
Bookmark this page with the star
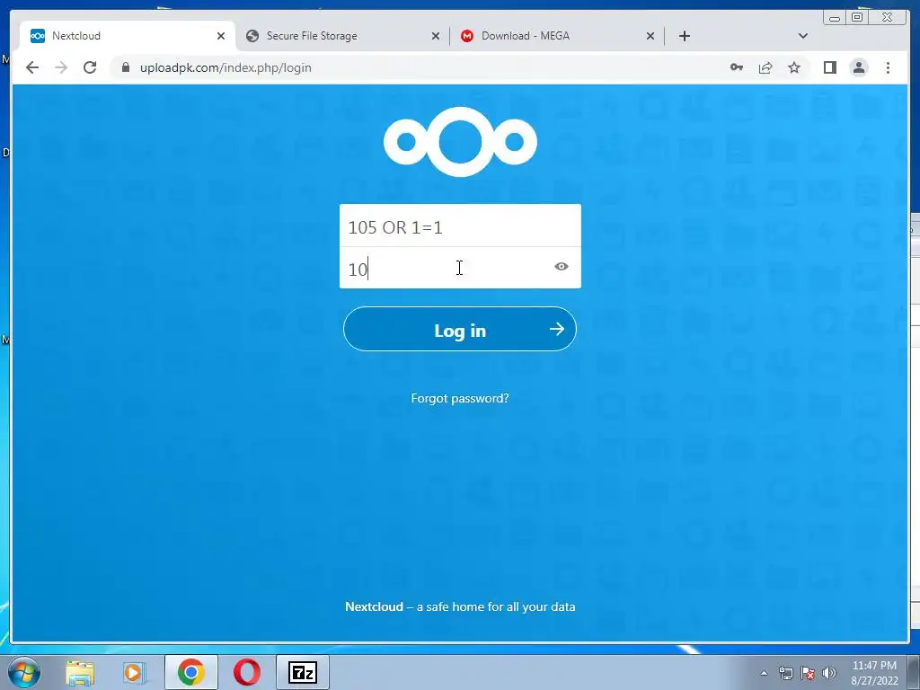(x=794, y=67)
